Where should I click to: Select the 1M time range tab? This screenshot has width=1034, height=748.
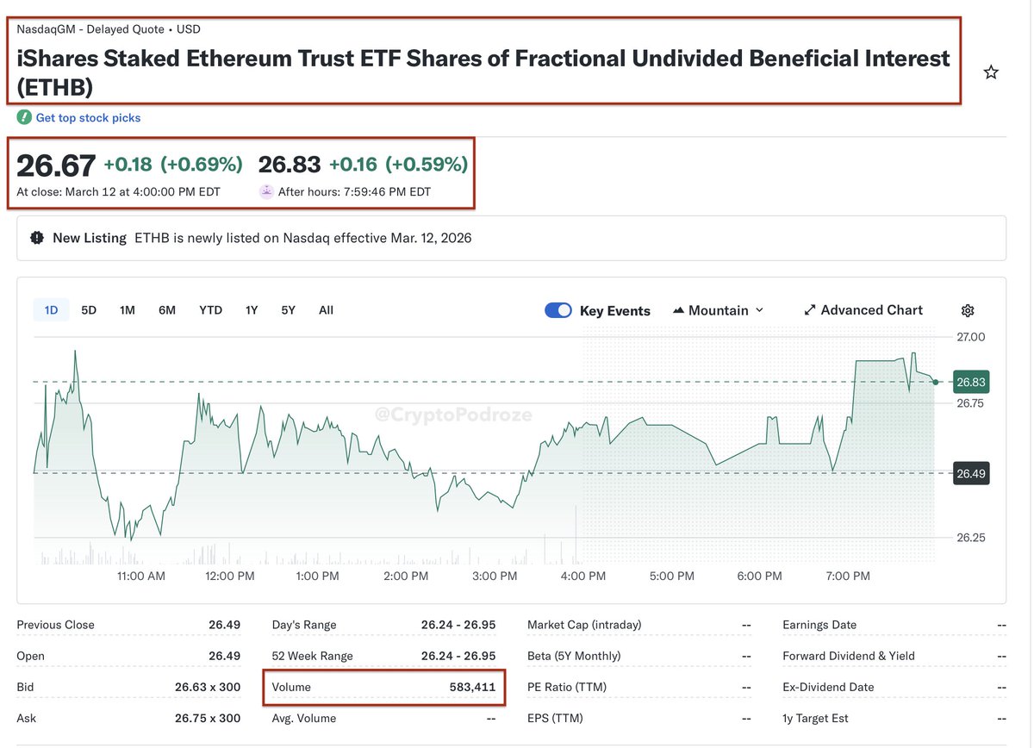pos(128,310)
